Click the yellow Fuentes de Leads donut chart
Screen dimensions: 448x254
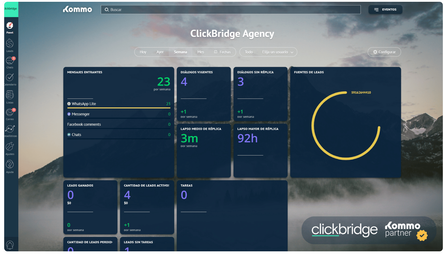(345, 126)
